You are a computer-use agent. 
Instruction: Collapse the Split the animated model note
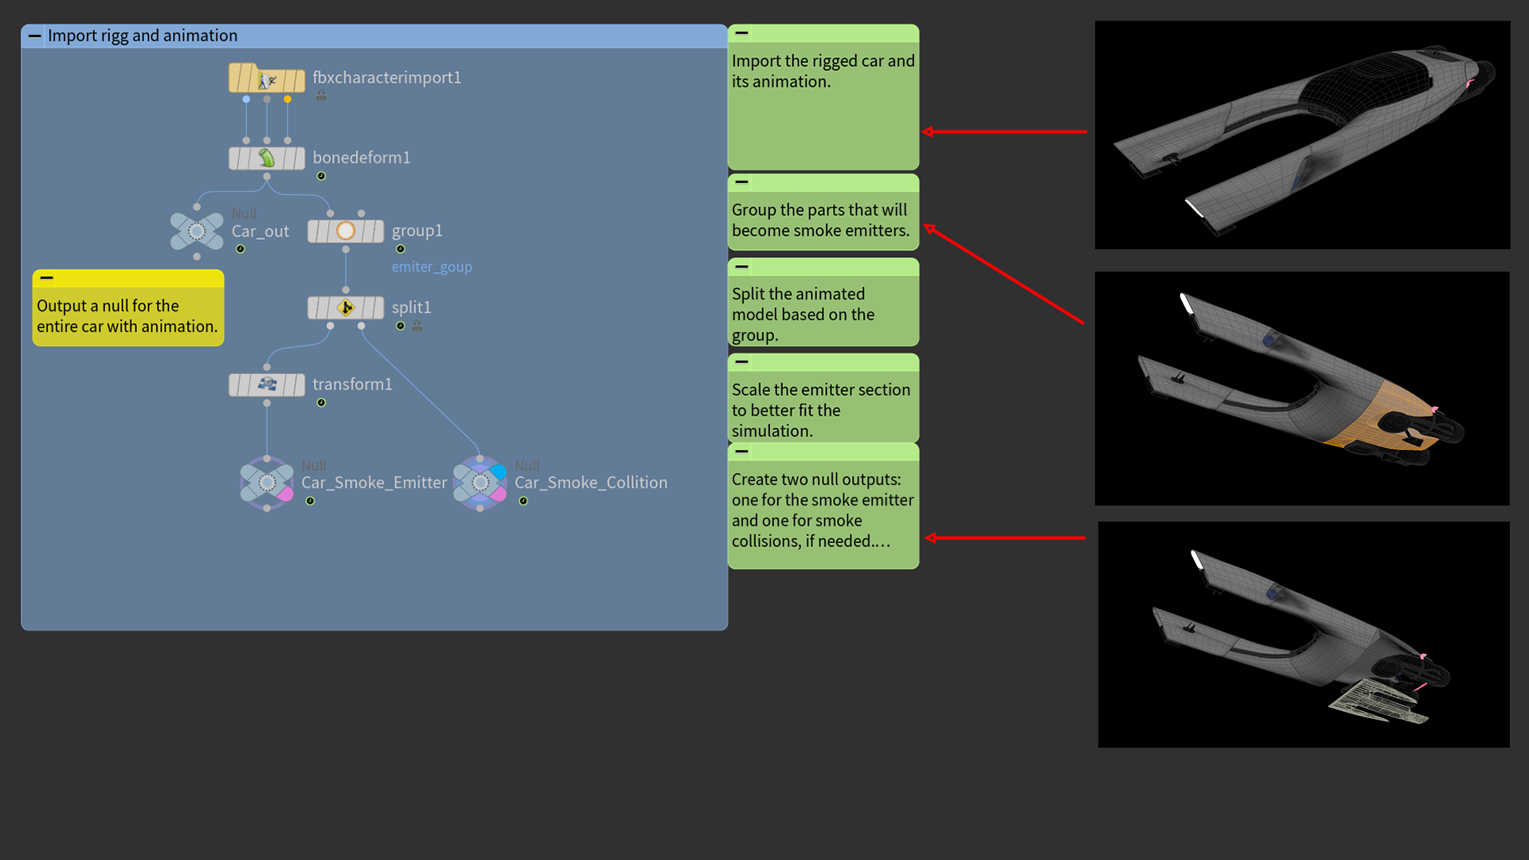coord(741,267)
